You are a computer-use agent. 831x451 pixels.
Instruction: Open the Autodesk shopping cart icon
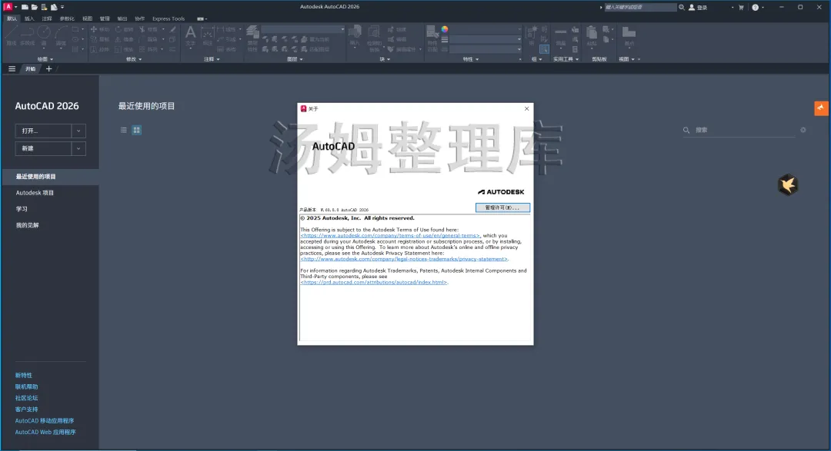click(741, 8)
